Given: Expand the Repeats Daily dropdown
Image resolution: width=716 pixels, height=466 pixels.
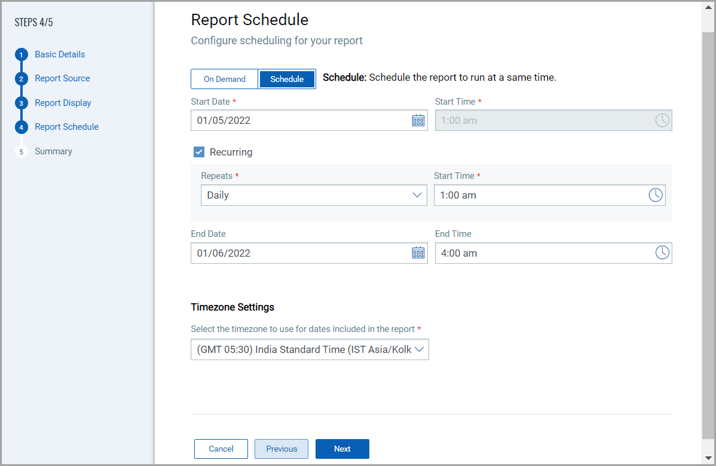Looking at the screenshot, I should pos(314,195).
